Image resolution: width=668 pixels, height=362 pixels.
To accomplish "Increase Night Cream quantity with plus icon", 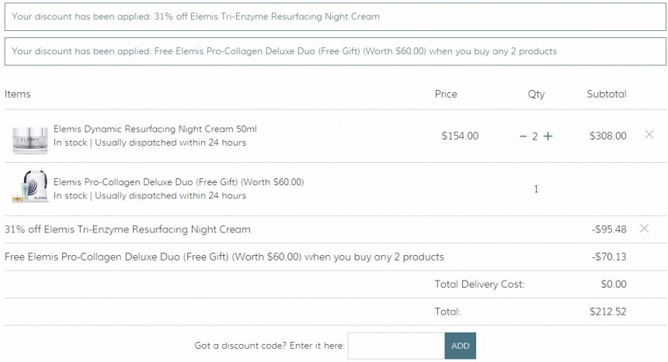I will click(x=548, y=136).
